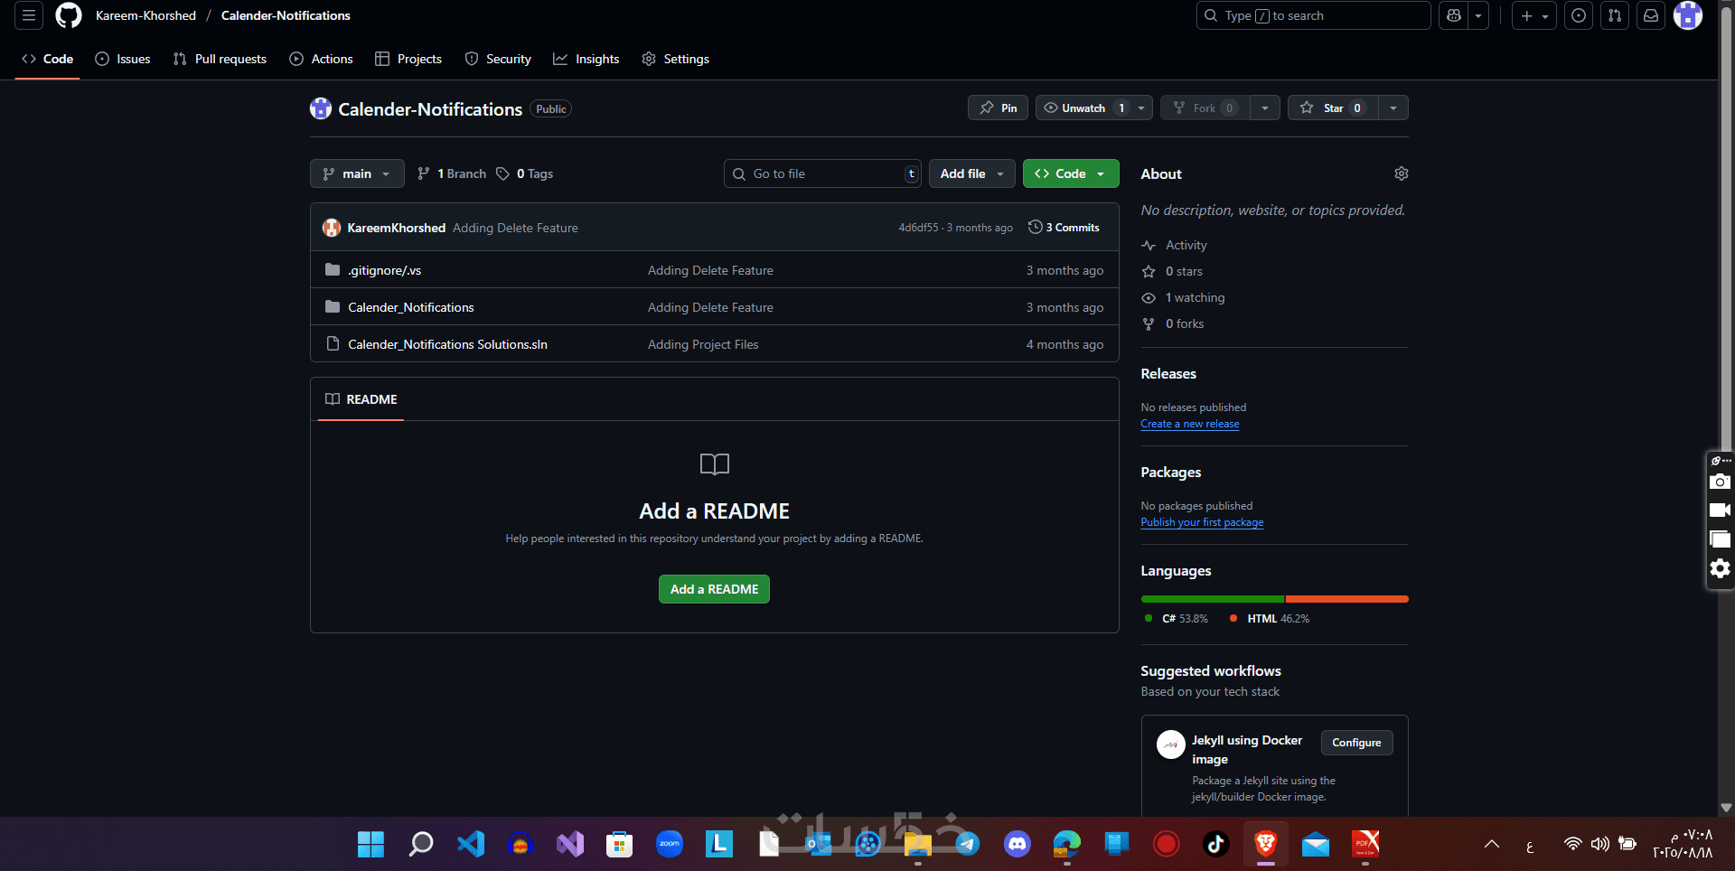Click the video recorder icon in side widget
This screenshot has height=871, width=1735.
point(1721,510)
